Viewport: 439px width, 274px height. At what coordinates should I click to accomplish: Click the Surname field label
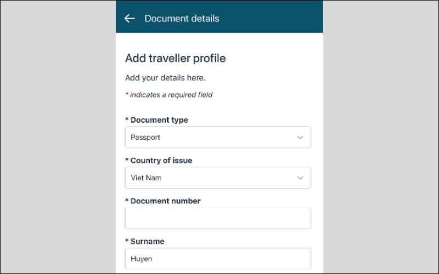(x=147, y=242)
